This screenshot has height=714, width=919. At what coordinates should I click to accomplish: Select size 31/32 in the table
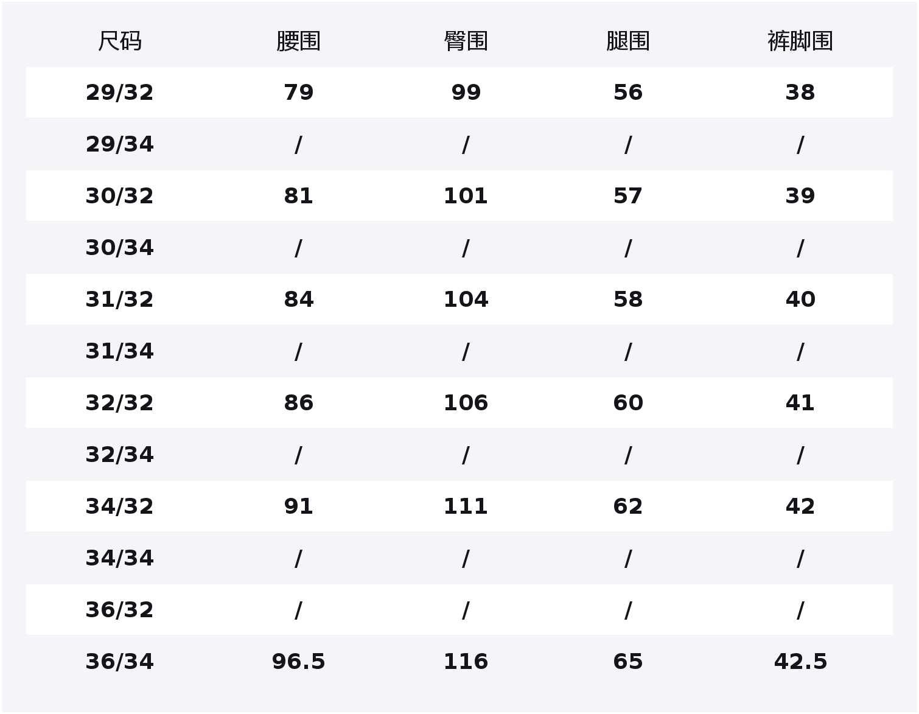[120, 299]
